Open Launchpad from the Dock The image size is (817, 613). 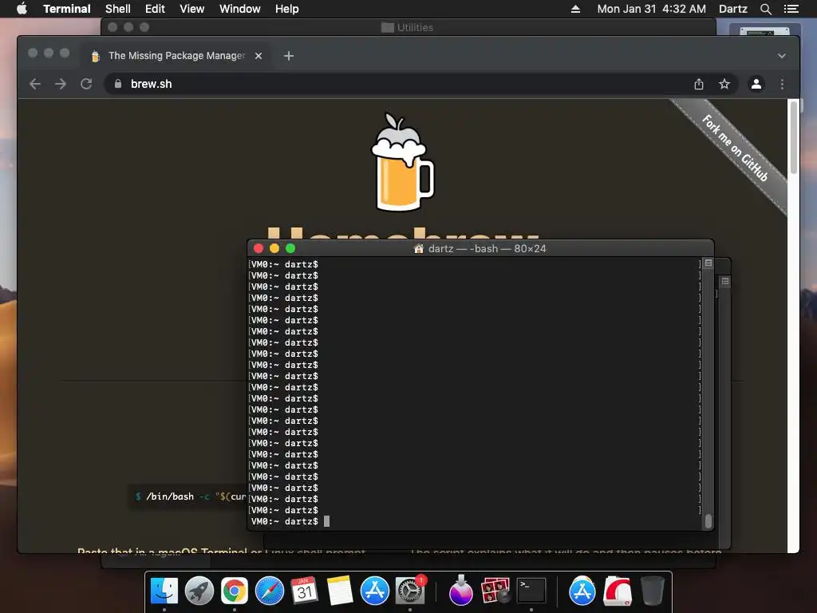point(199,591)
